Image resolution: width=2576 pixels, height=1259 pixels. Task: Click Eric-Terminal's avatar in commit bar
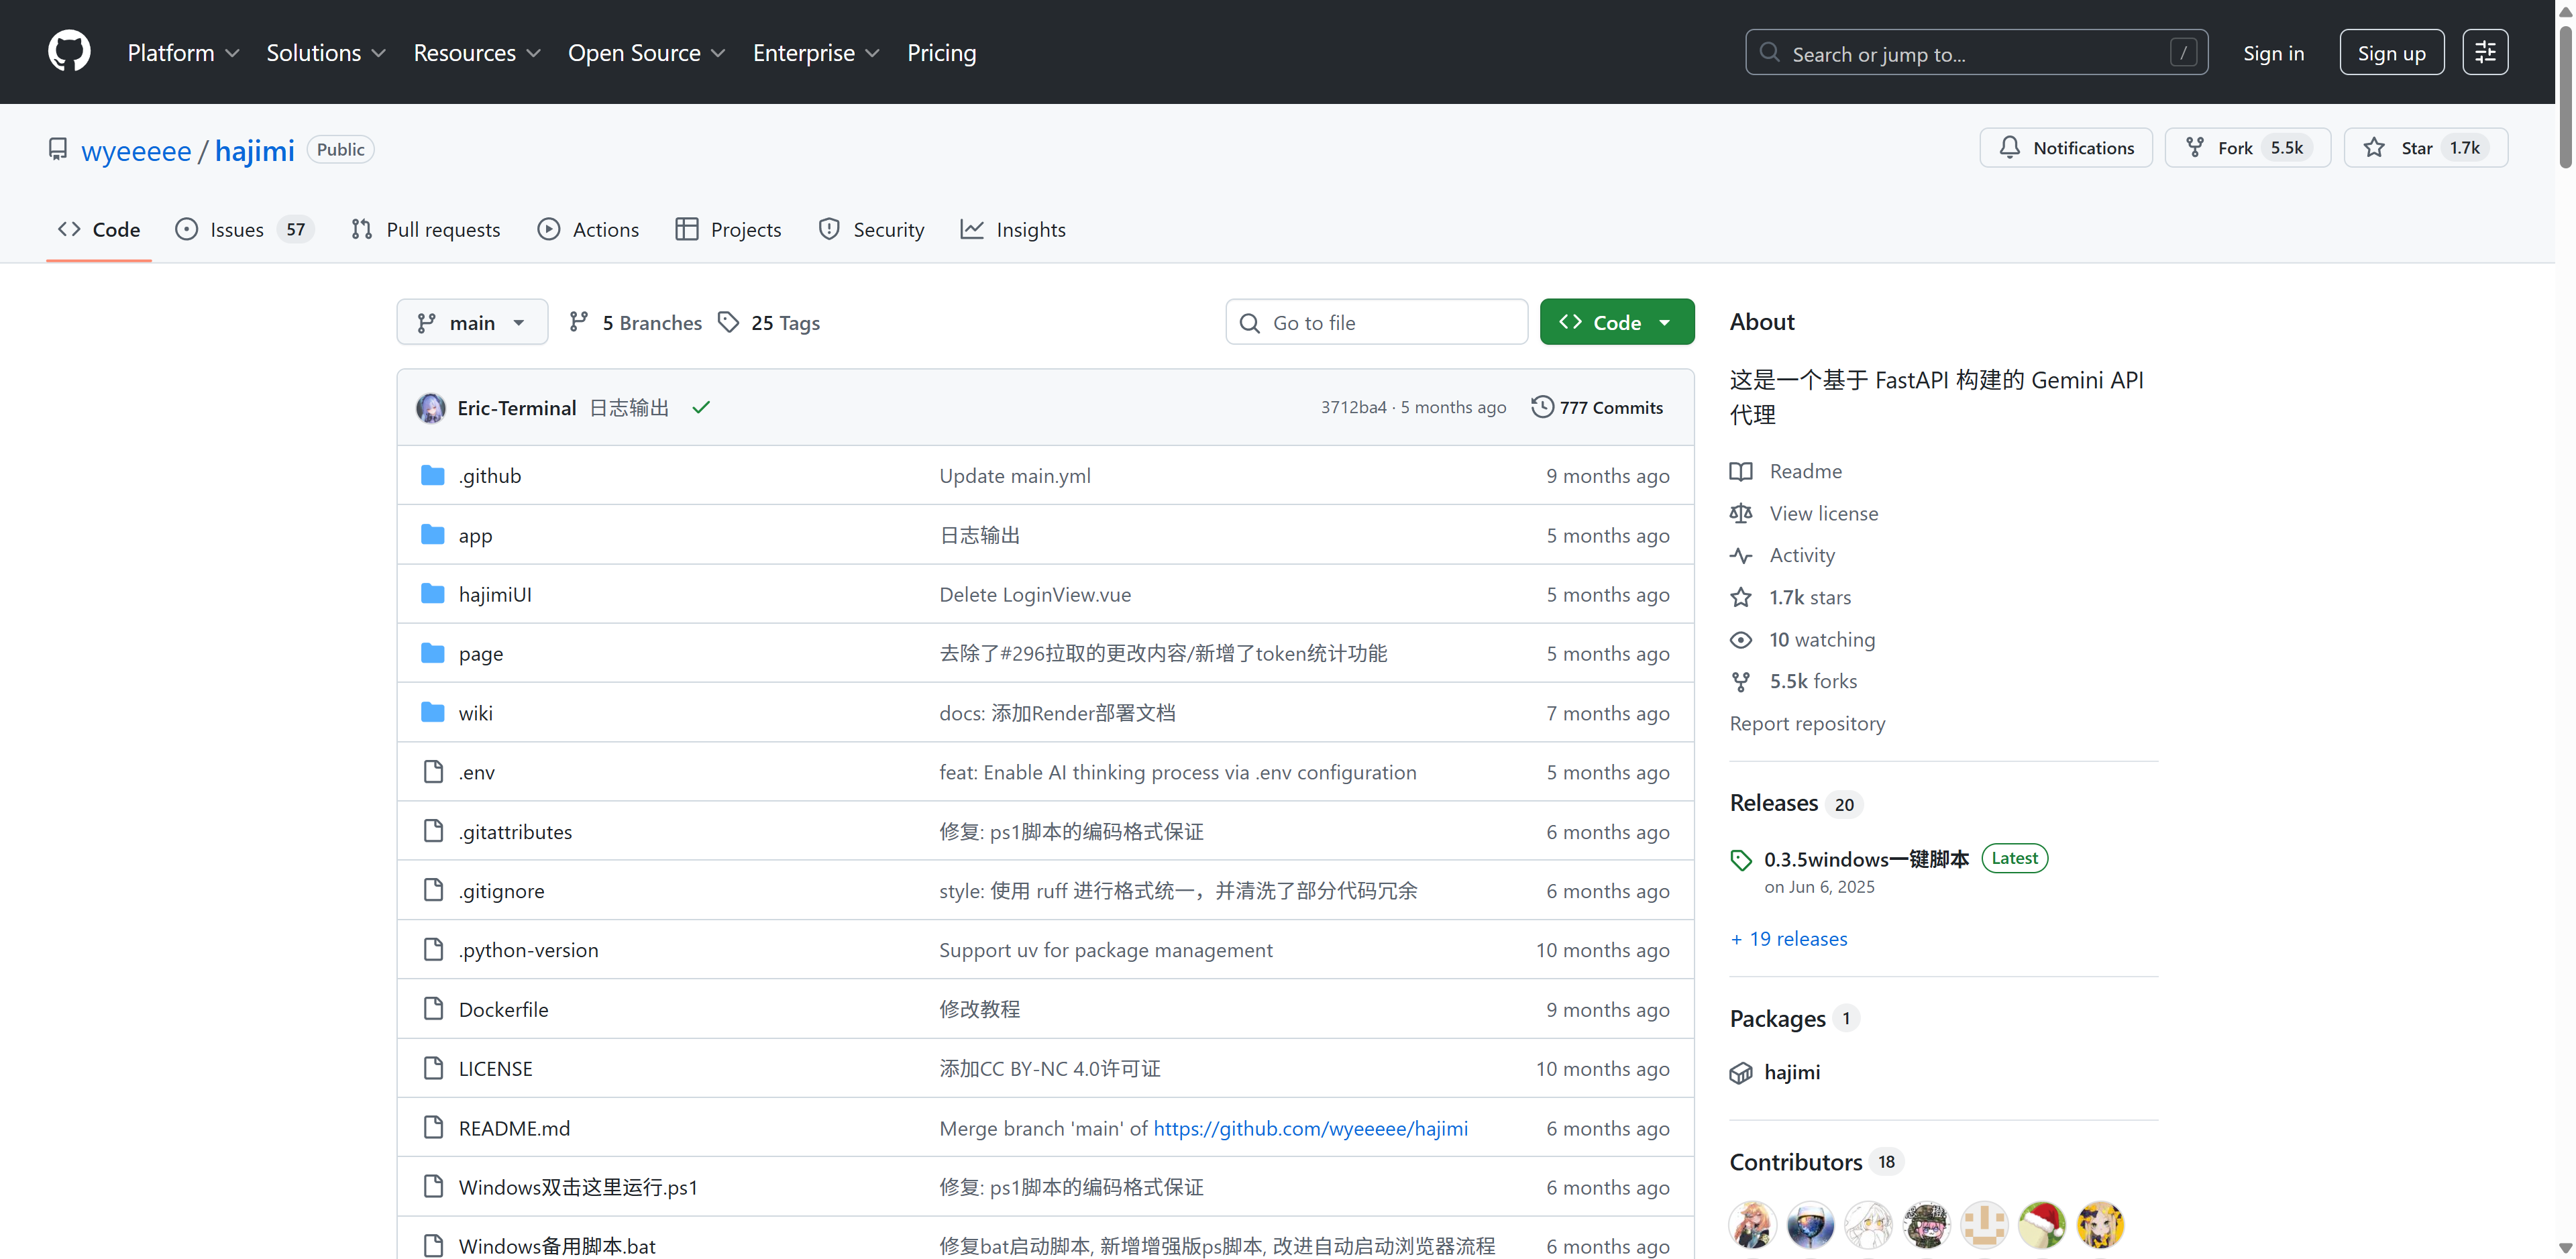click(x=431, y=407)
